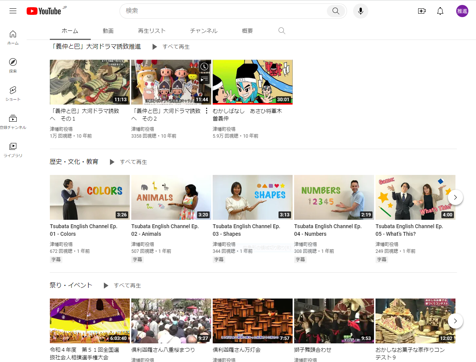Screen dimensions: 476x362
Task: Open the What's This? video thumbnail
Action: 416,197
